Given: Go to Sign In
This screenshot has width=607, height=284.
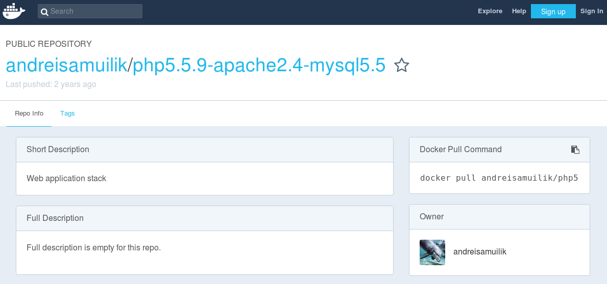Looking at the screenshot, I should click(x=592, y=11).
